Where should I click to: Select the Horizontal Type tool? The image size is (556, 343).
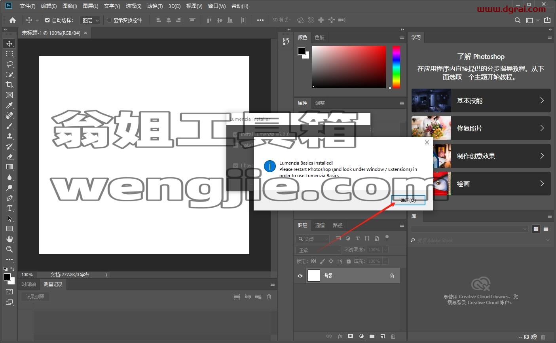coord(9,208)
